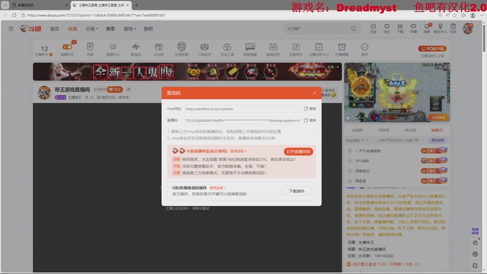The height and width of the screenshot is (274, 487).
Task: Open 开播提醒 alarm clock icon
Action: pyautogui.click(x=342, y=49)
